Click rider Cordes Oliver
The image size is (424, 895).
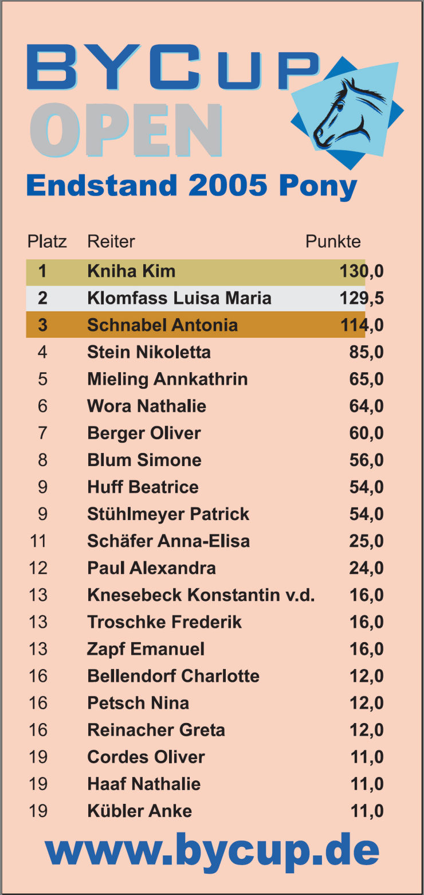[x=146, y=757]
